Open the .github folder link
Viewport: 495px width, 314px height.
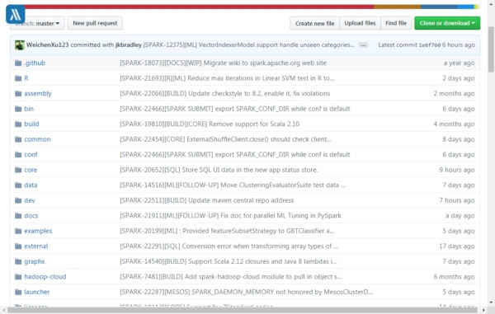(35, 63)
